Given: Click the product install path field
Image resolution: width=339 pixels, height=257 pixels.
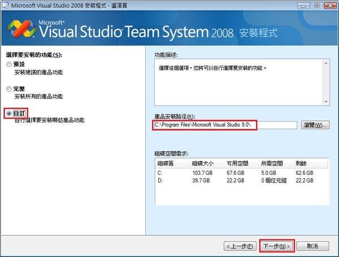Looking at the screenshot, I should tap(225, 125).
